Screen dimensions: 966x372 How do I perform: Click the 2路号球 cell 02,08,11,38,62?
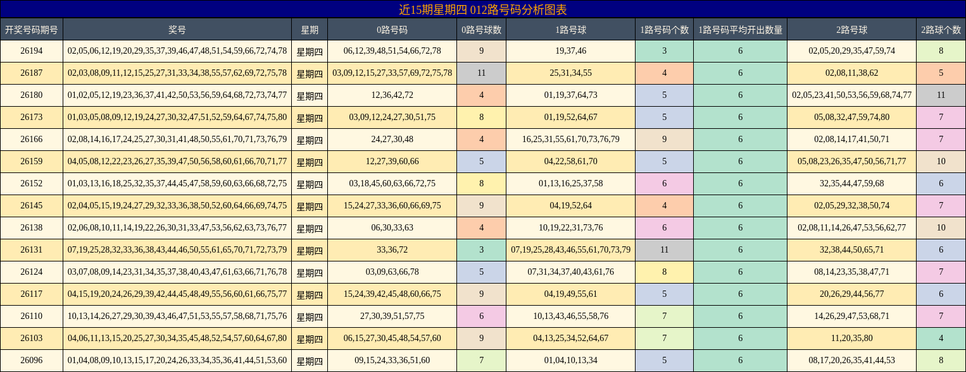click(851, 73)
